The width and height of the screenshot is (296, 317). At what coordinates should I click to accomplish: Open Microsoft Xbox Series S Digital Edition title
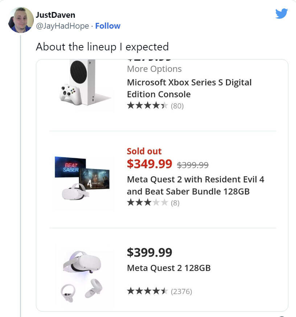click(189, 88)
